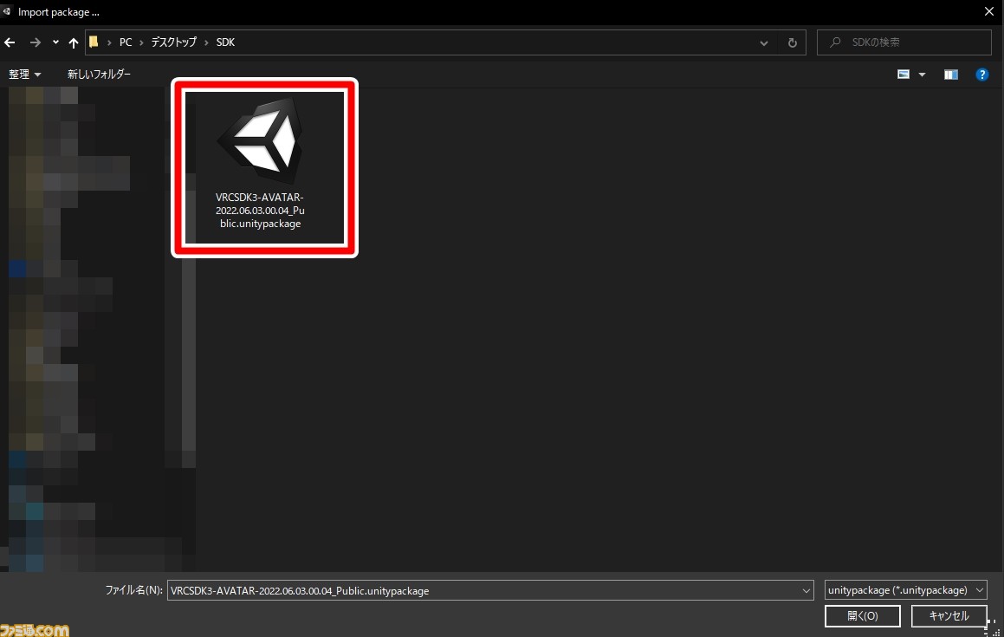Close the Import package dialog

point(988,11)
